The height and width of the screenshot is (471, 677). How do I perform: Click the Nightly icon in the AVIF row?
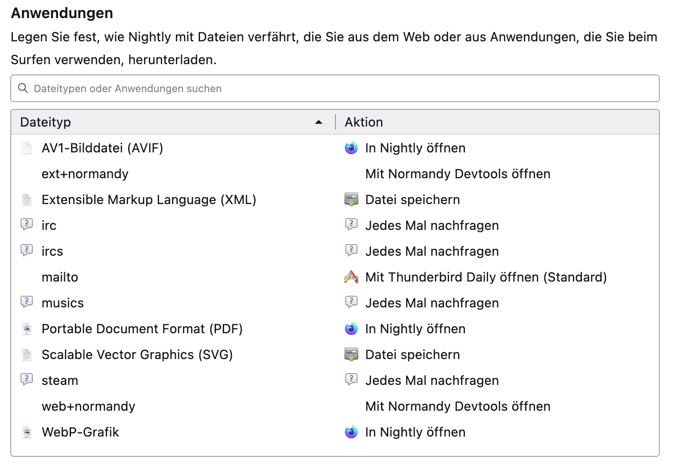point(351,148)
